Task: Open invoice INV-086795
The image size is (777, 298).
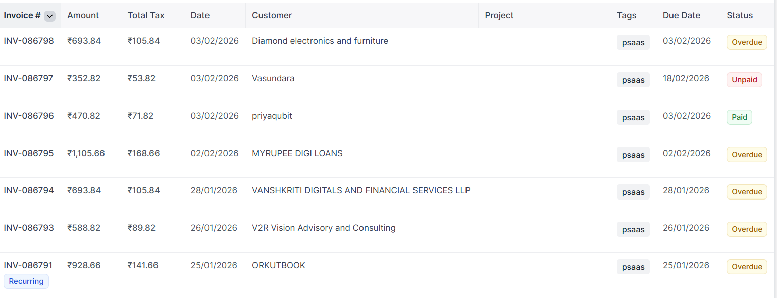Action: pyautogui.click(x=29, y=153)
